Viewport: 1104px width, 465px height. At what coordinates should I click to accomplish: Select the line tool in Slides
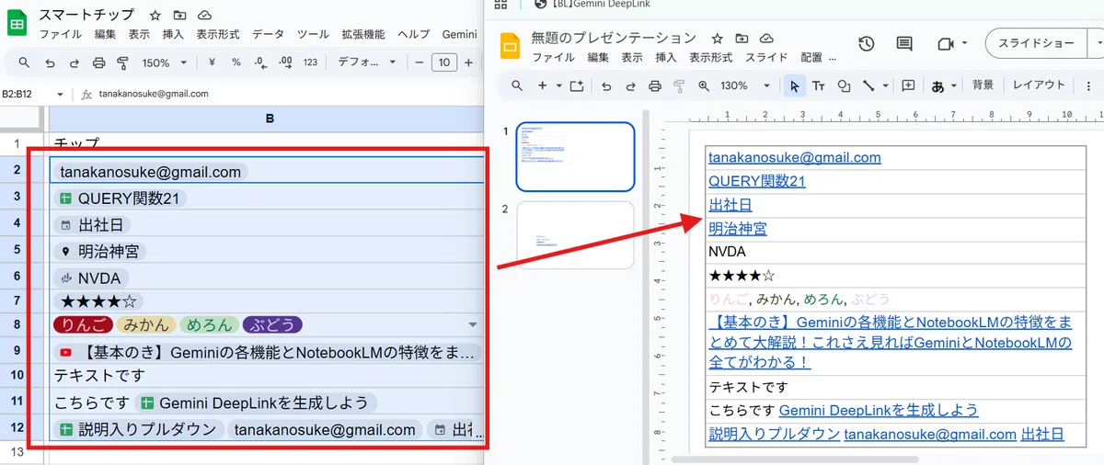868,85
